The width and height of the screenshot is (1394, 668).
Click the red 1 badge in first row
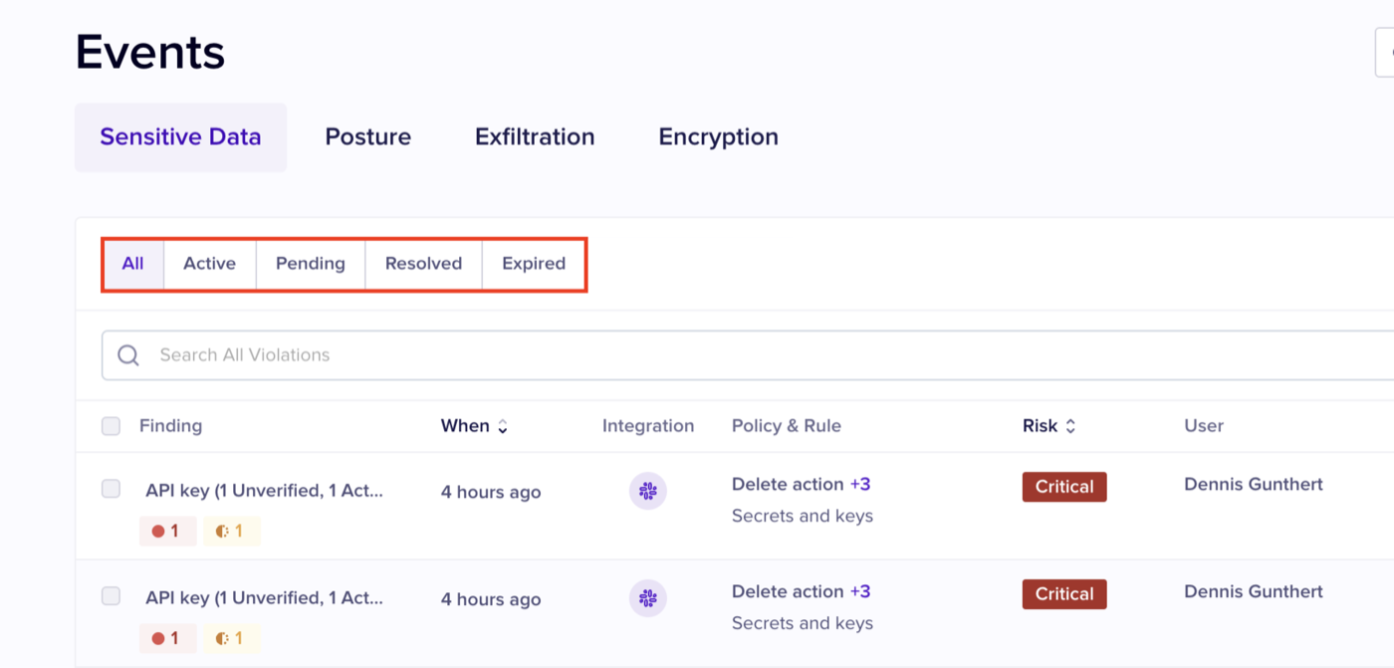[x=167, y=531]
